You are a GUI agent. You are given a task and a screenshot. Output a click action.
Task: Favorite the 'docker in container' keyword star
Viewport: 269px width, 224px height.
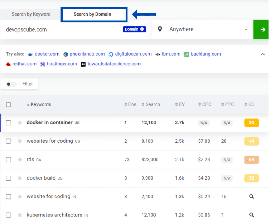[20, 122]
